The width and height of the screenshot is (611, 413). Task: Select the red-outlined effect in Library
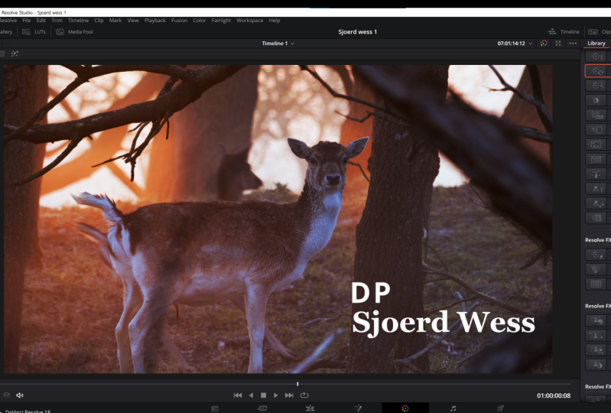click(598, 71)
